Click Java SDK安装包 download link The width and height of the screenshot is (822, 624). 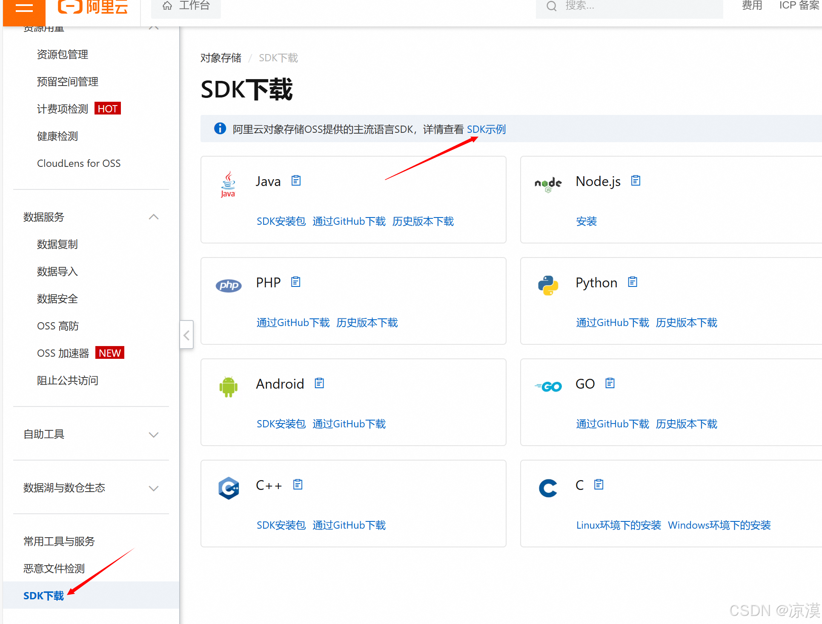click(281, 221)
